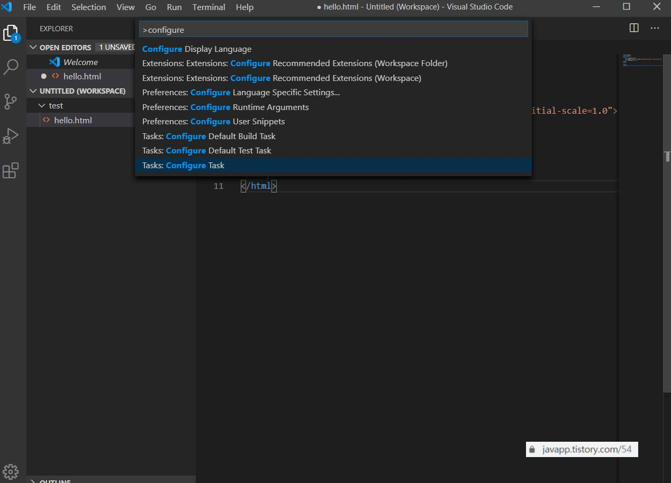671x483 pixels.
Task: Open the Source Control view icon
Action: tap(11, 101)
